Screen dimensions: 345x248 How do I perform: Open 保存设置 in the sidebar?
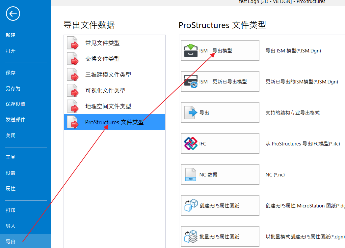point(15,104)
